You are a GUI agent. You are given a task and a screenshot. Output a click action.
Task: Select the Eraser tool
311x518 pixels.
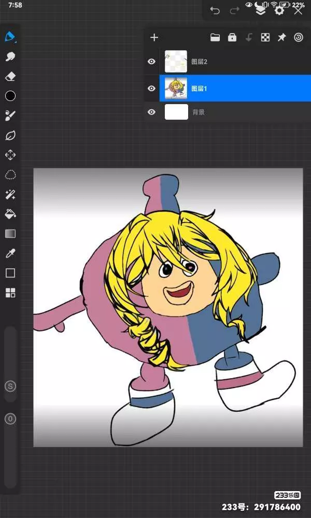(x=10, y=76)
